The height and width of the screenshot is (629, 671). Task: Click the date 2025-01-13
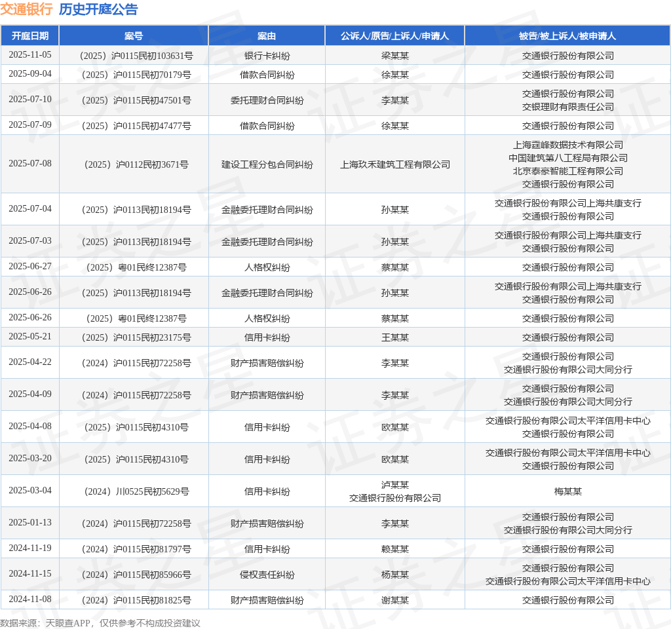tap(30, 522)
